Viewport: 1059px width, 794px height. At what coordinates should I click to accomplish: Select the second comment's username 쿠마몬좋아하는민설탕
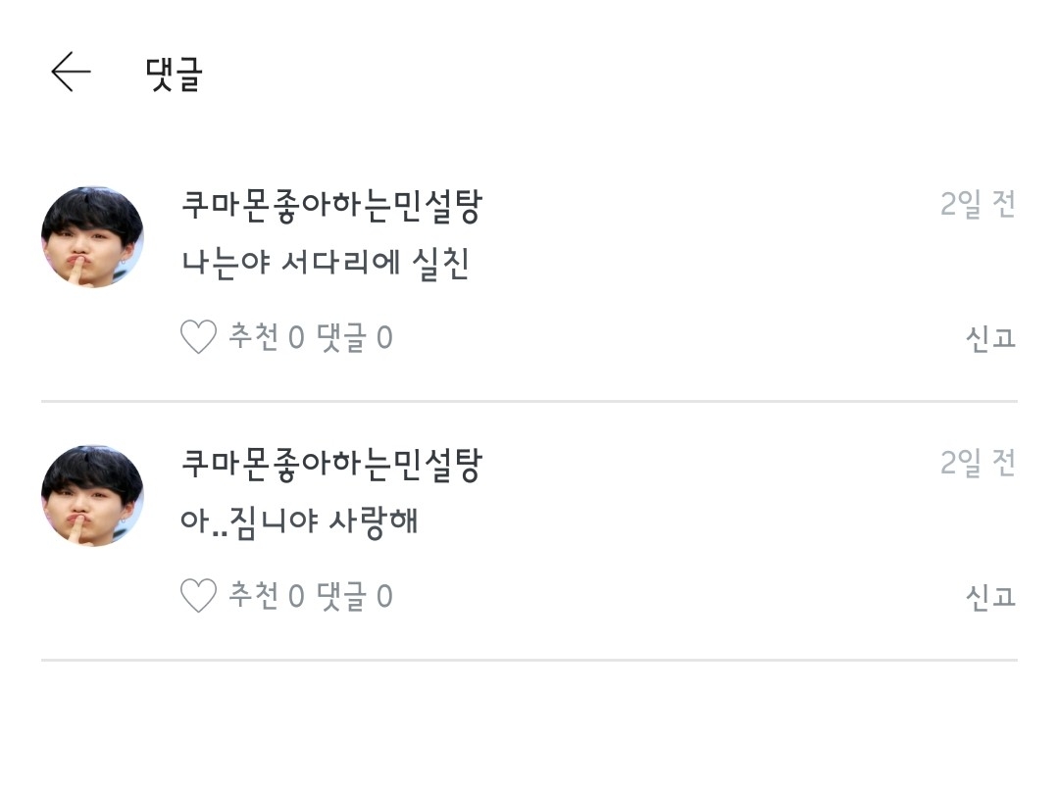[331, 465]
